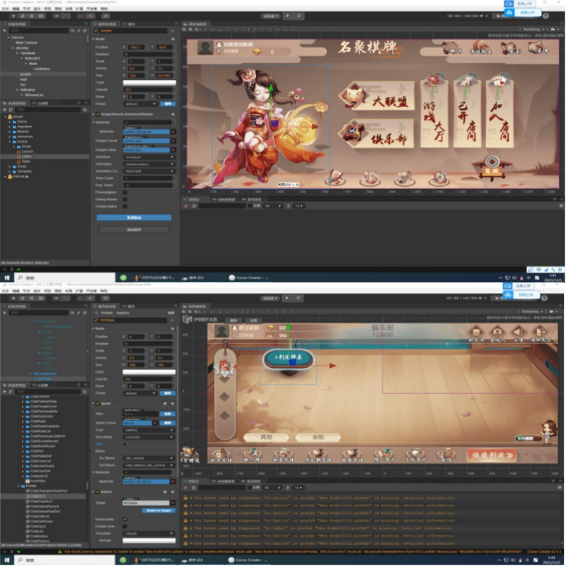566x566 pixels.
Task: Click refresh preview icon in Lobby scene window toolbar
Action: click(299, 16)
